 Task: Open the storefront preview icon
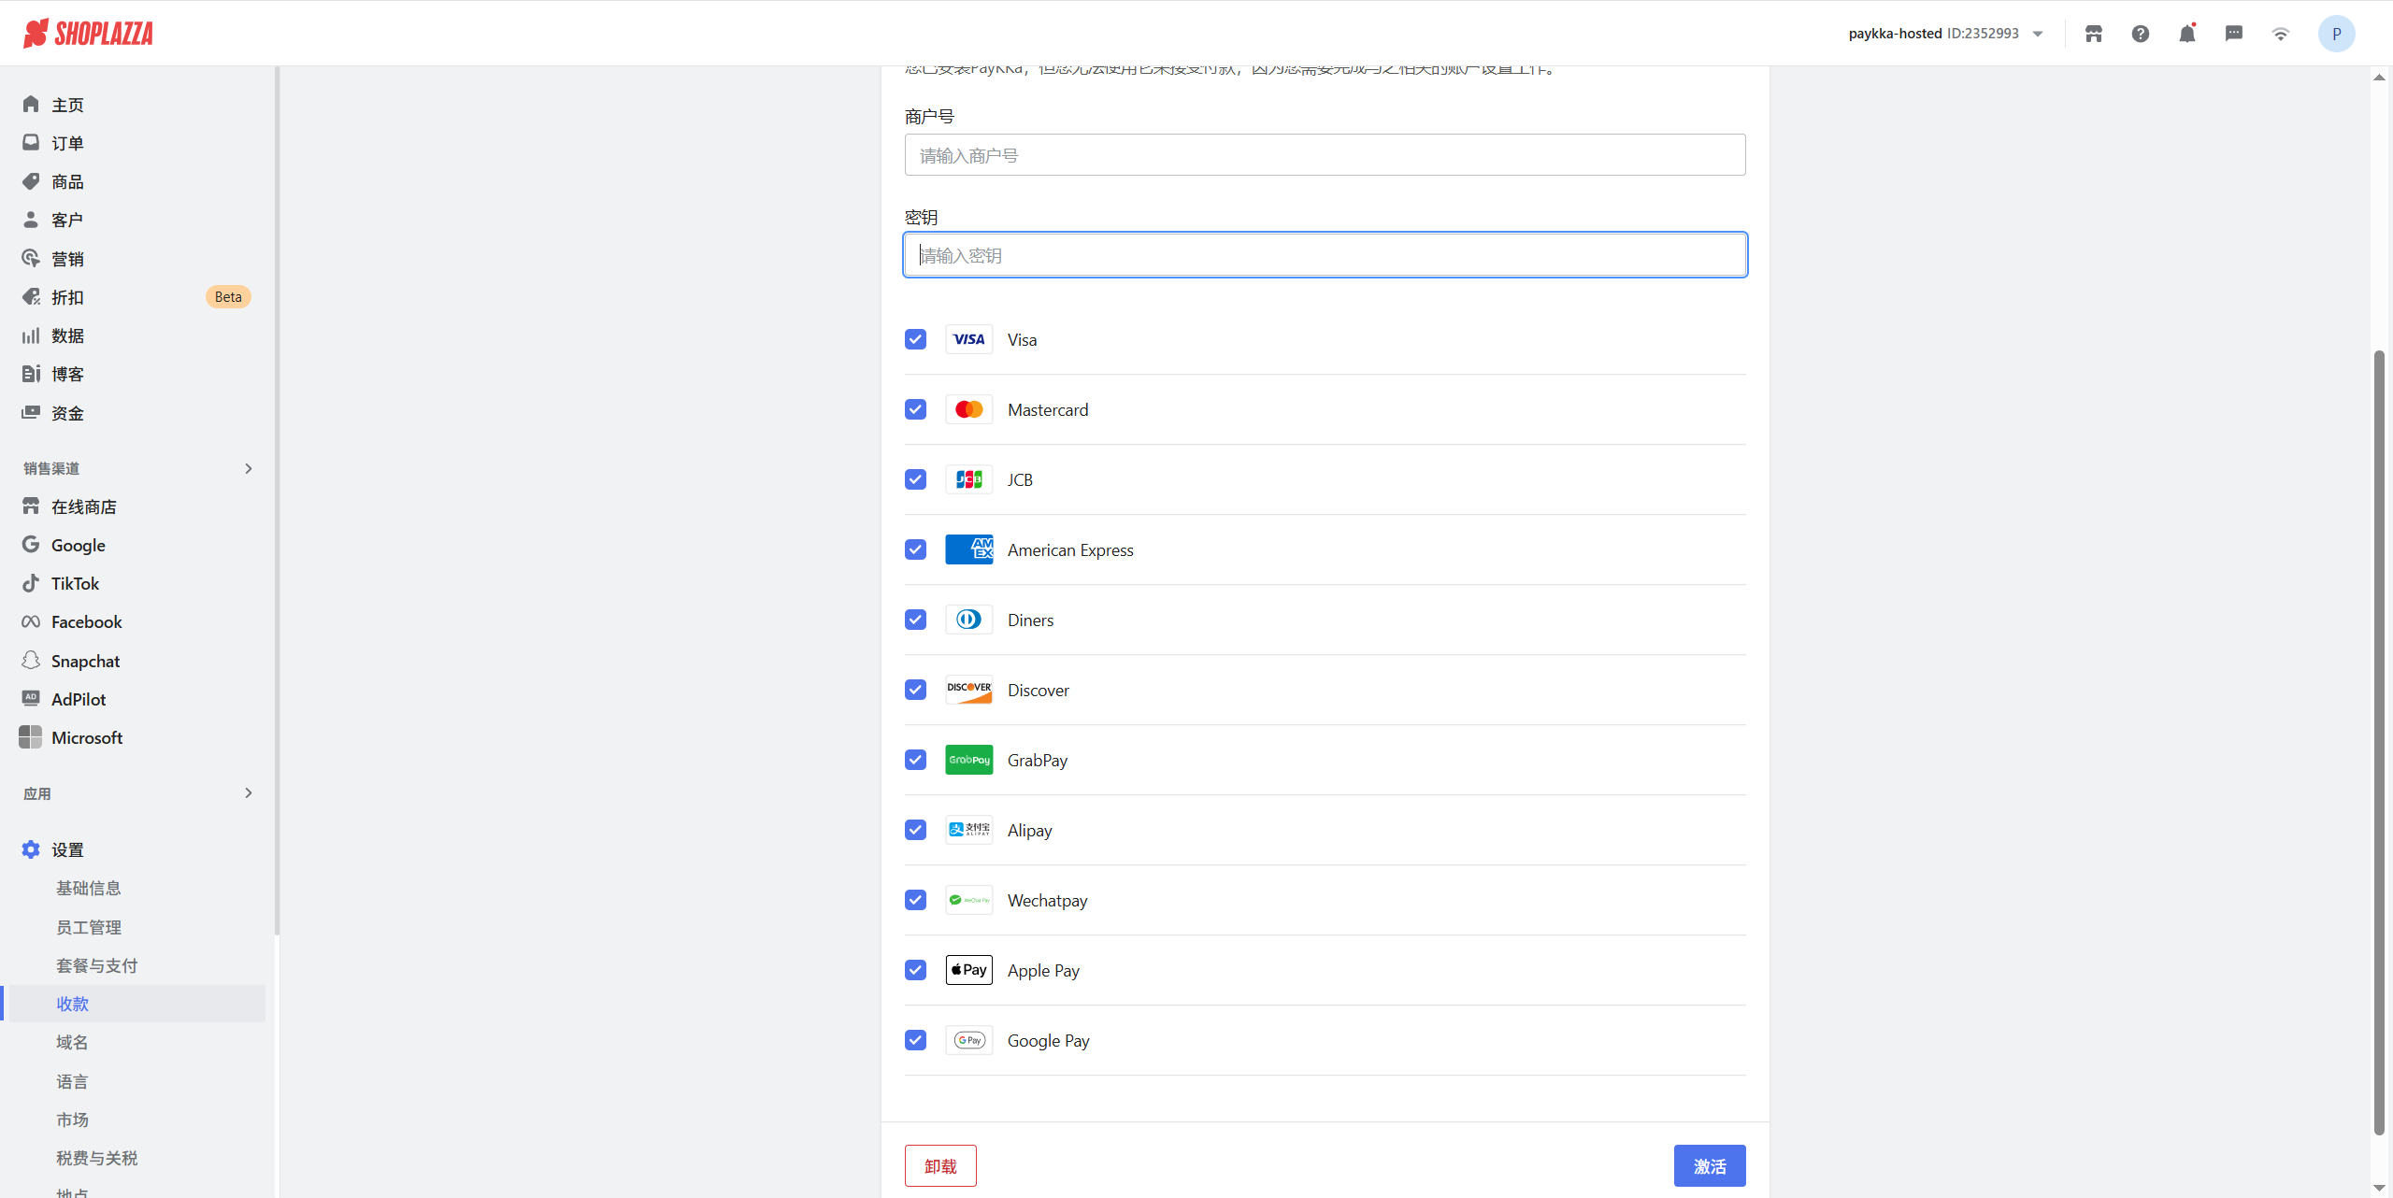pos(2093,34)
